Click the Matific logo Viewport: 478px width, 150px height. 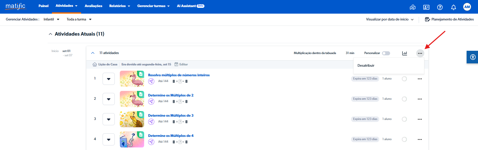(15, 6)
